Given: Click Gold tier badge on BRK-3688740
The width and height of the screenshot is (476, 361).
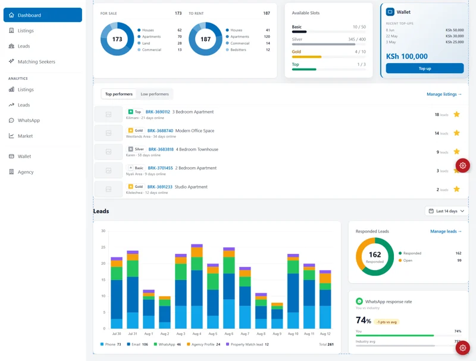Looking at the screenshot, I should tap(136, 130).
